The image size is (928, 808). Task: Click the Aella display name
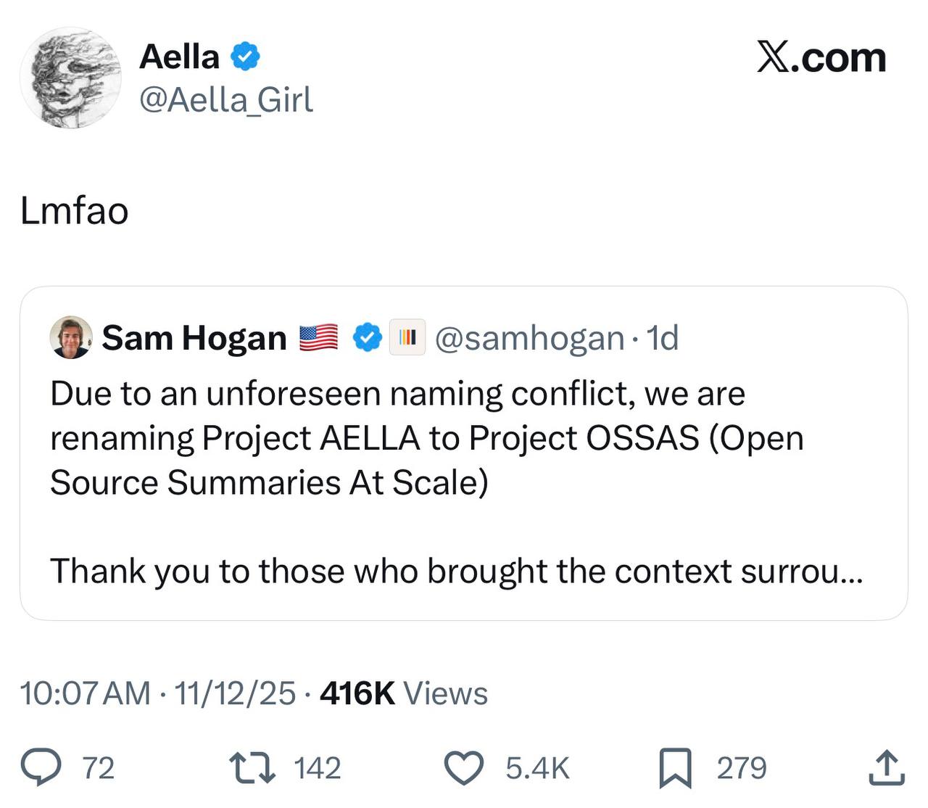[179, 57]
